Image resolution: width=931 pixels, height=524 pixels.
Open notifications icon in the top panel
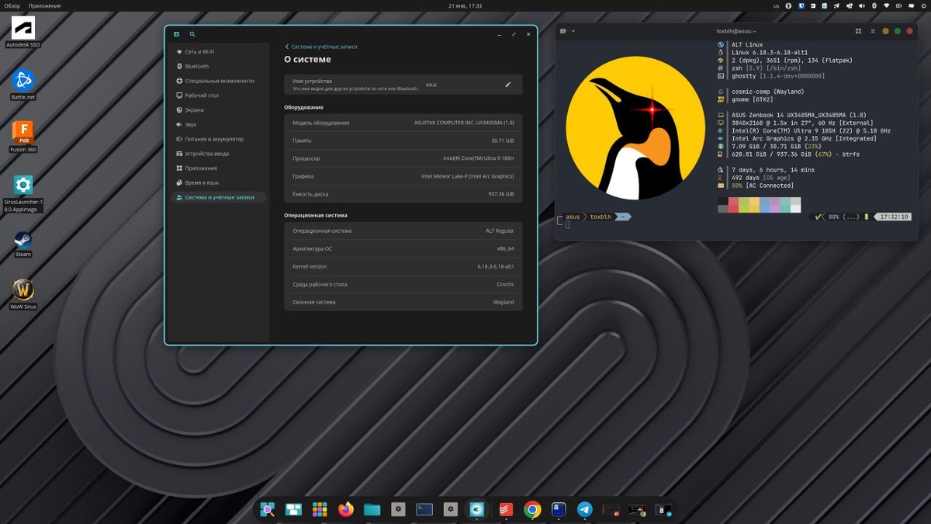911,6
